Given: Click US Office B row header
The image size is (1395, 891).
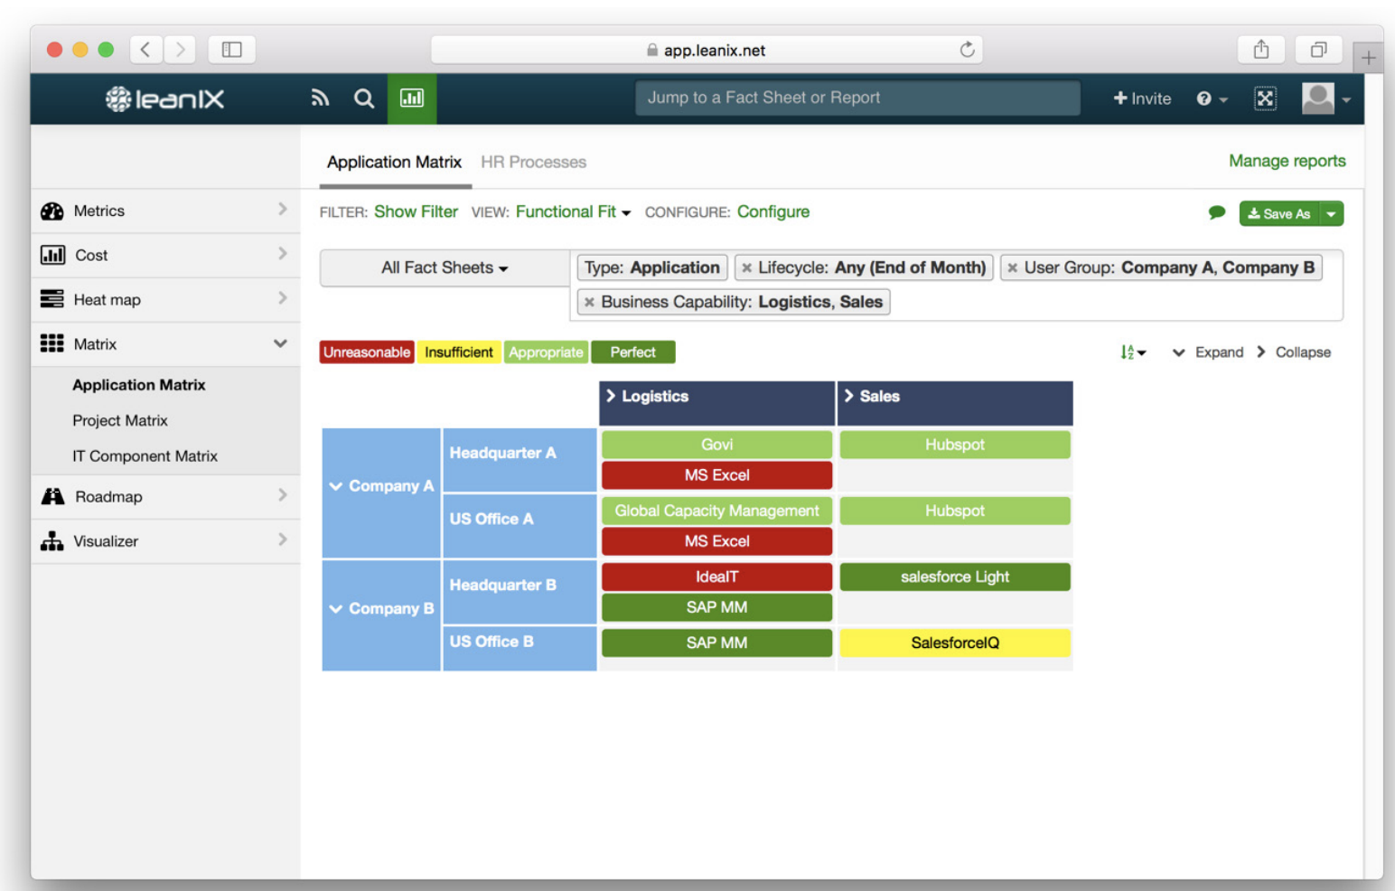Looking at the screenshot, I should coord(520,648).
